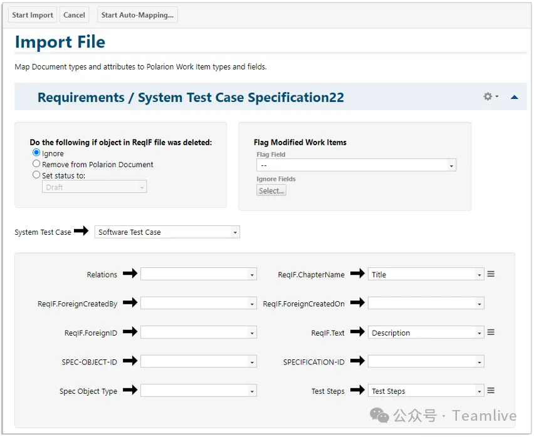Screen dimensions: 534x437
Task: Click the ReqIF.ForeignCreatedBy label
Action: [x=77, y=304]
